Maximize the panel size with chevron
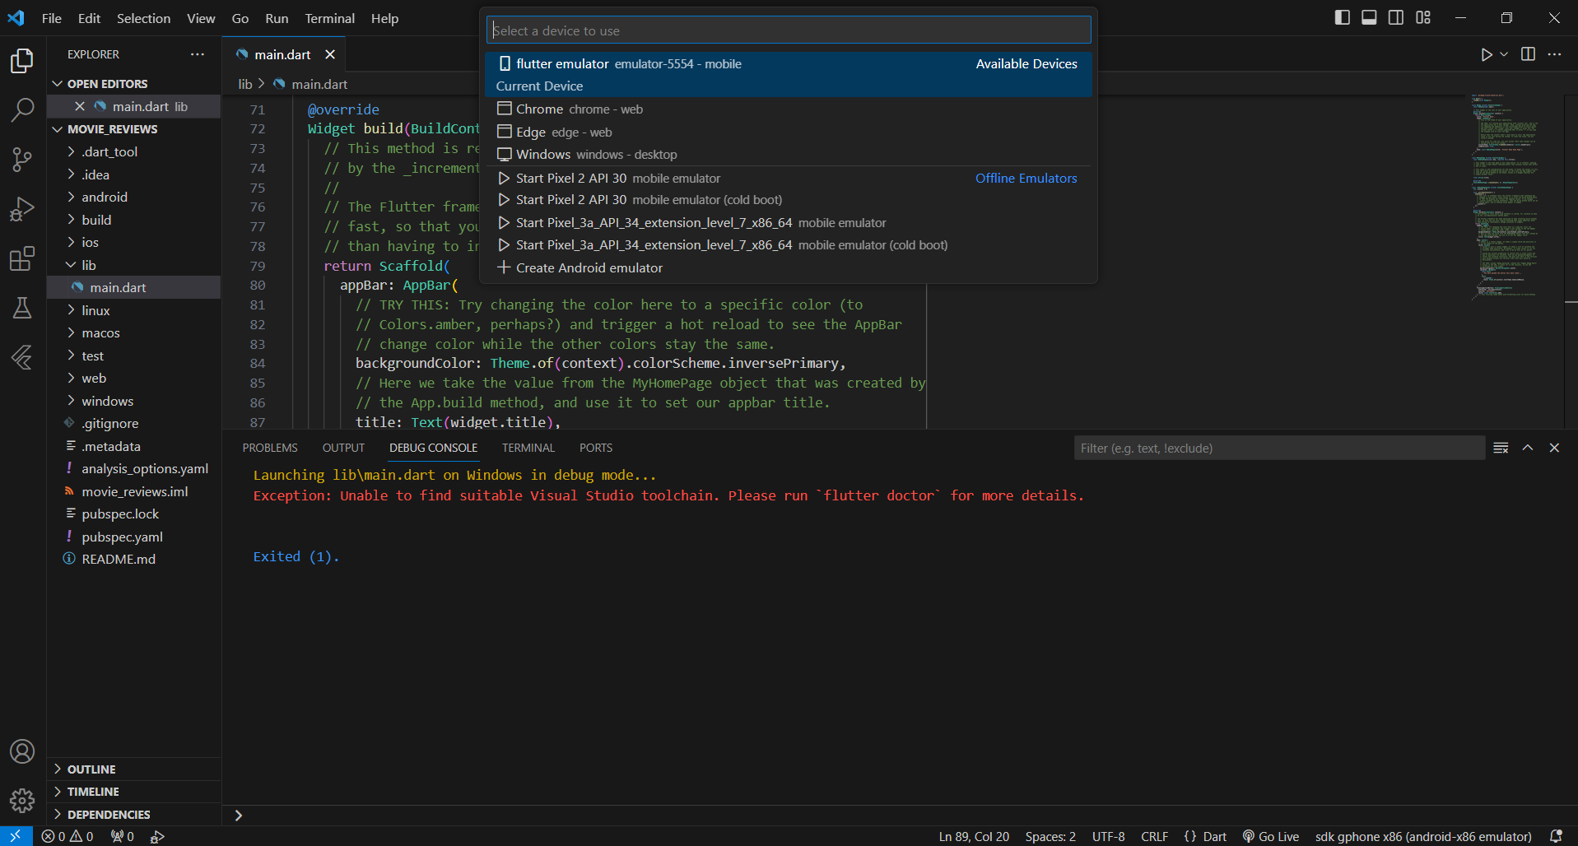The width and height of the screenshot is (1578, 846). point(1528,448)
